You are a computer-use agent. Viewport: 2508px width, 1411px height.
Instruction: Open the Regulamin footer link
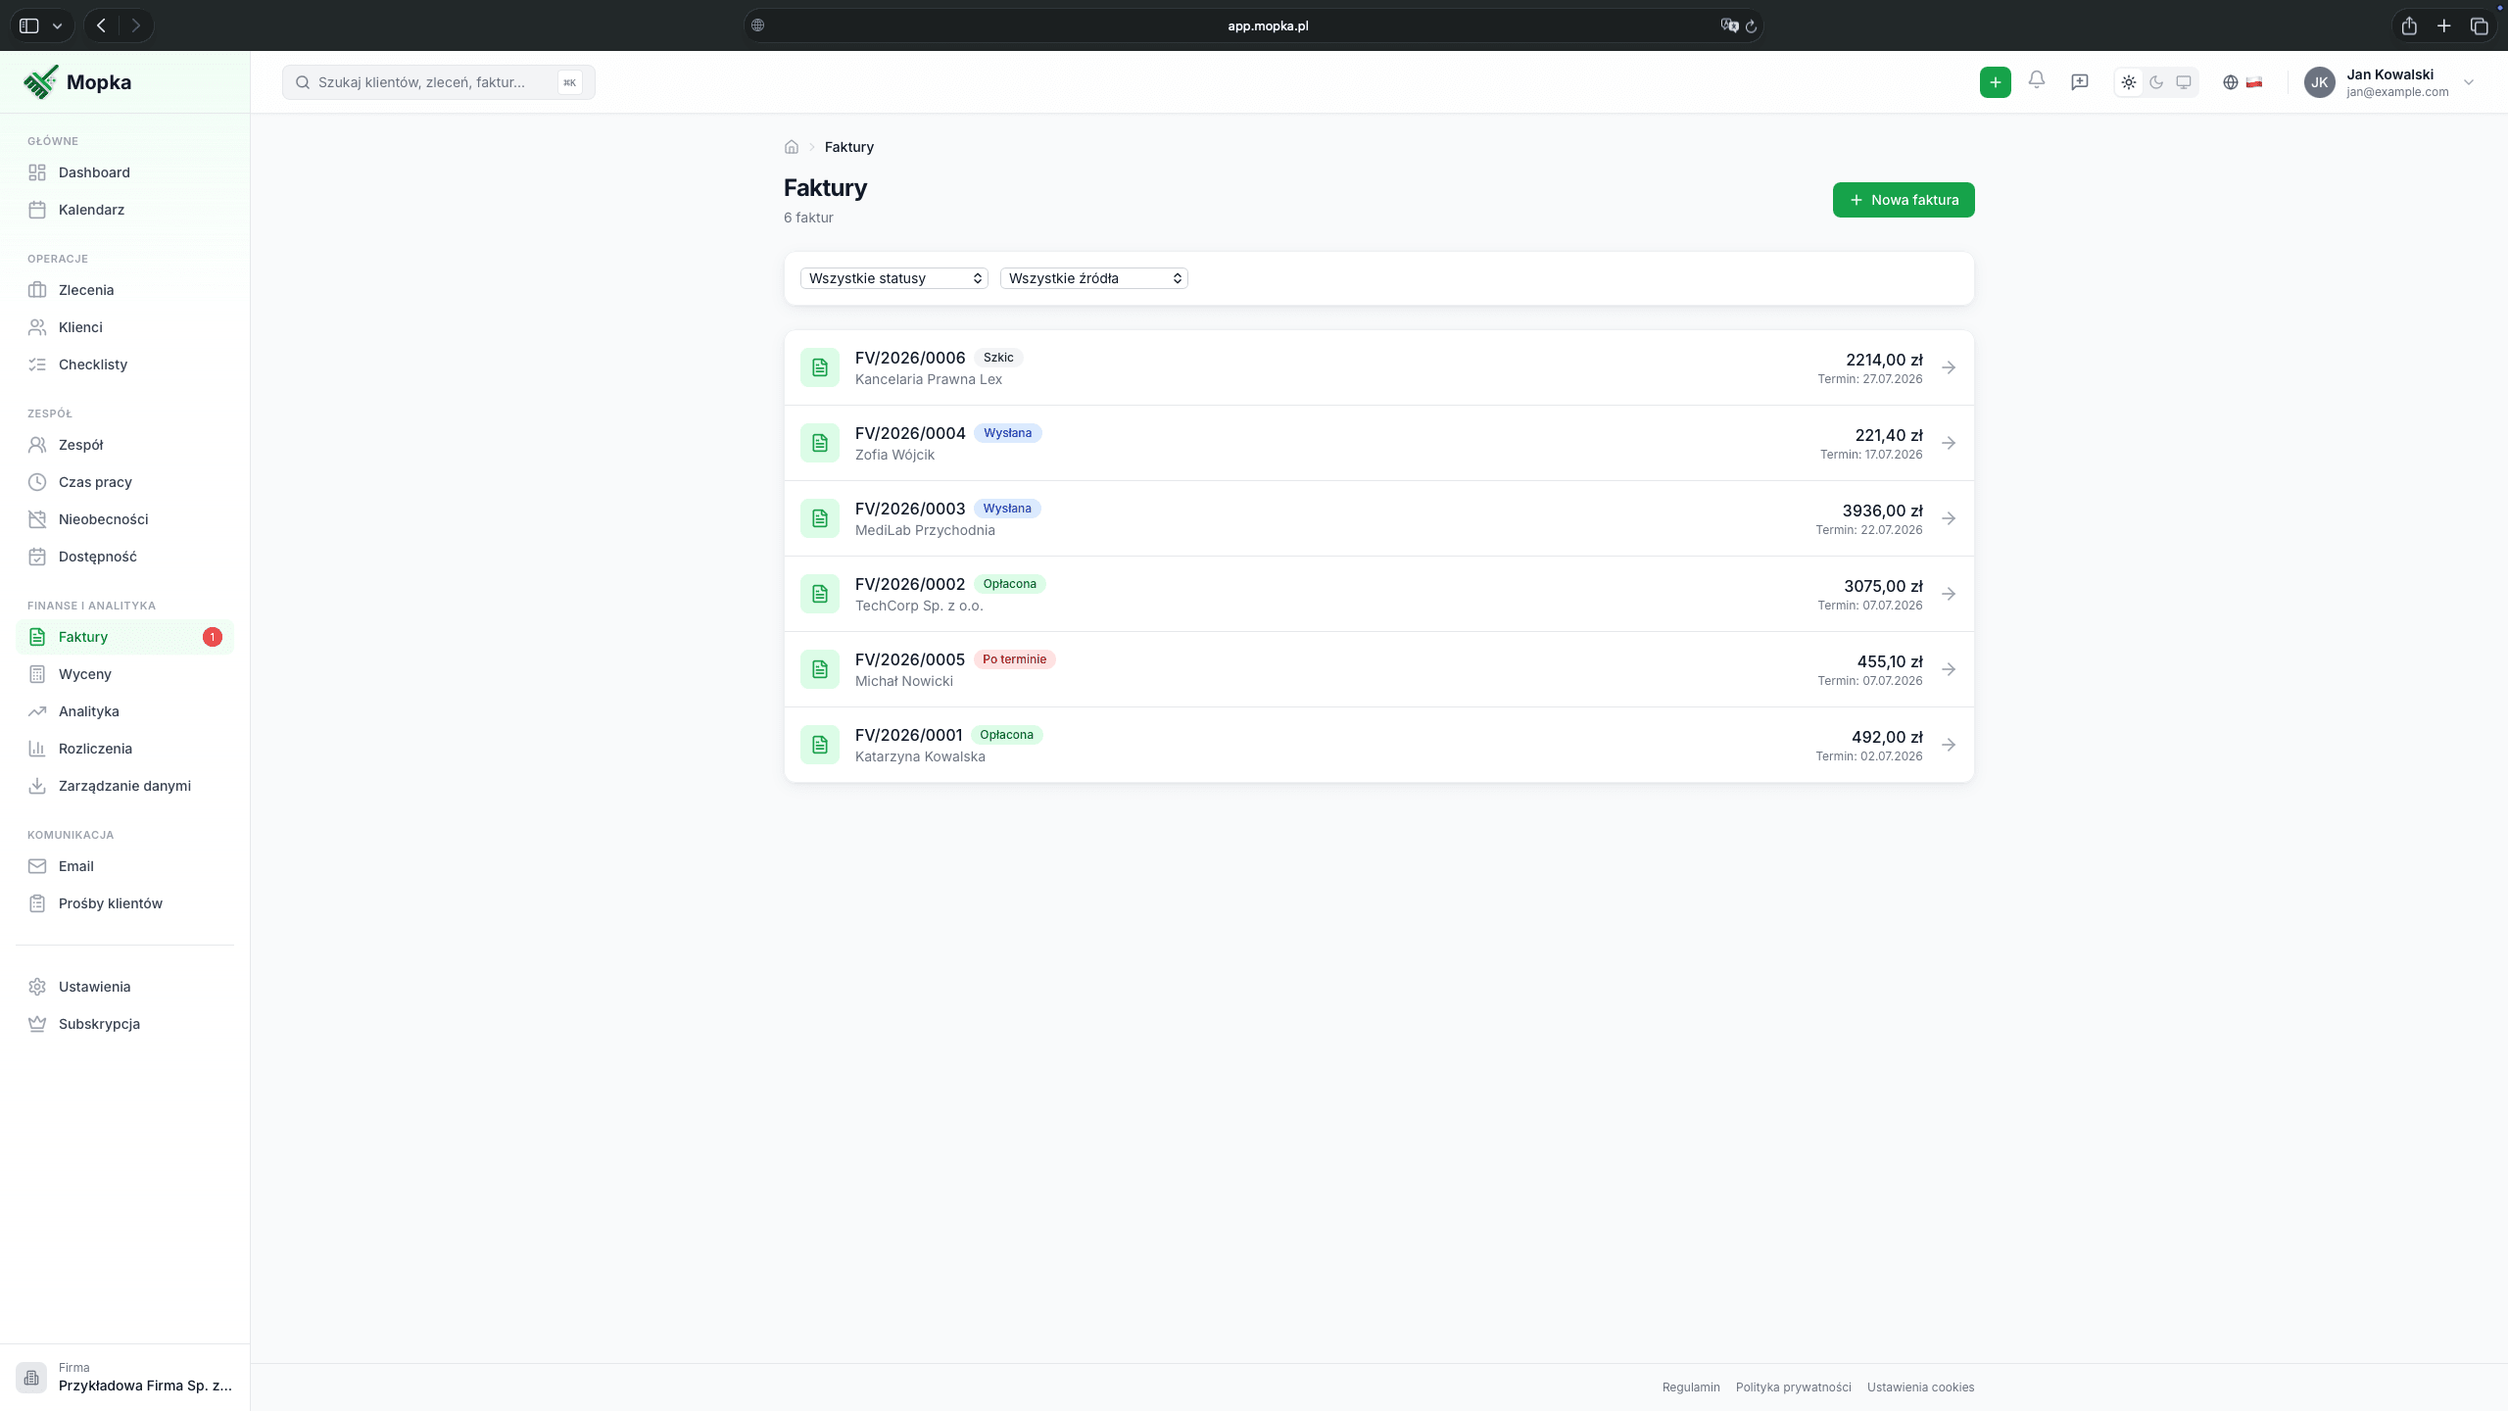(1690, 1387)
